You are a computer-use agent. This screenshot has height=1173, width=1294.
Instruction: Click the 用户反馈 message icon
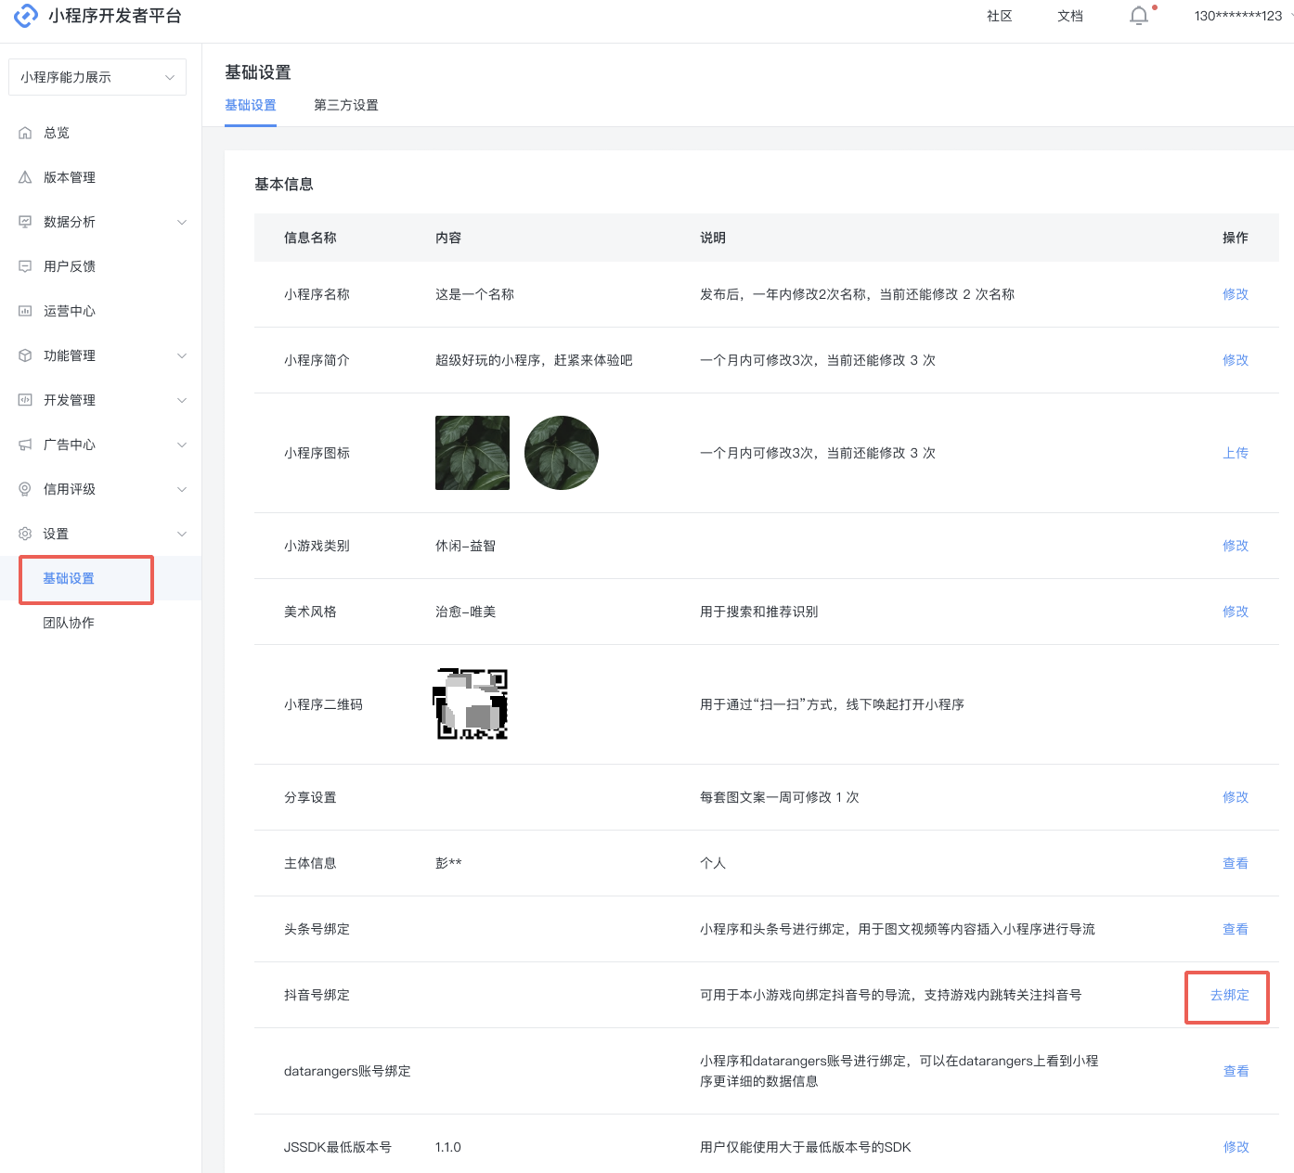click(25, 266)
